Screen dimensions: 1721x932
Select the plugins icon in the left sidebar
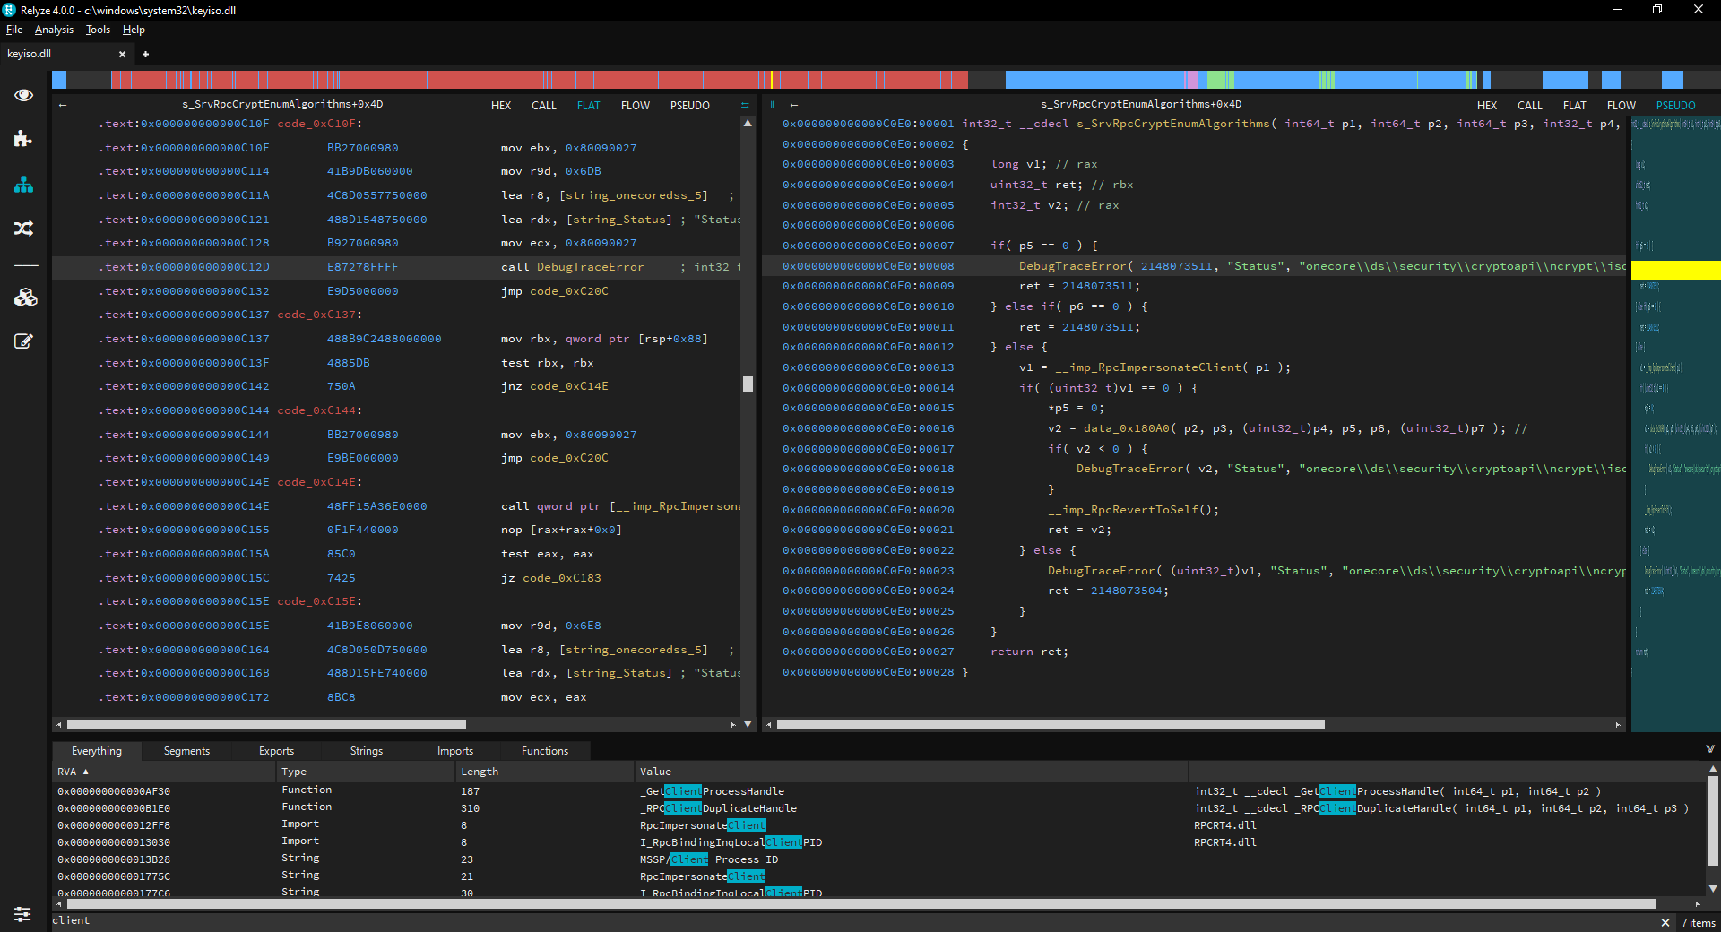[x=24, y=139]
